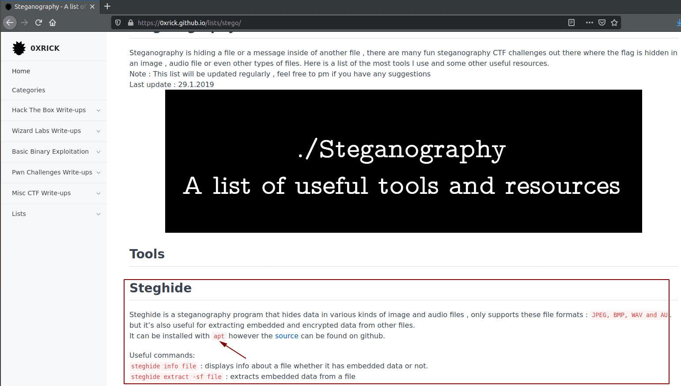Follow the steghide source link
681x386 pixels.
(287, 336)
